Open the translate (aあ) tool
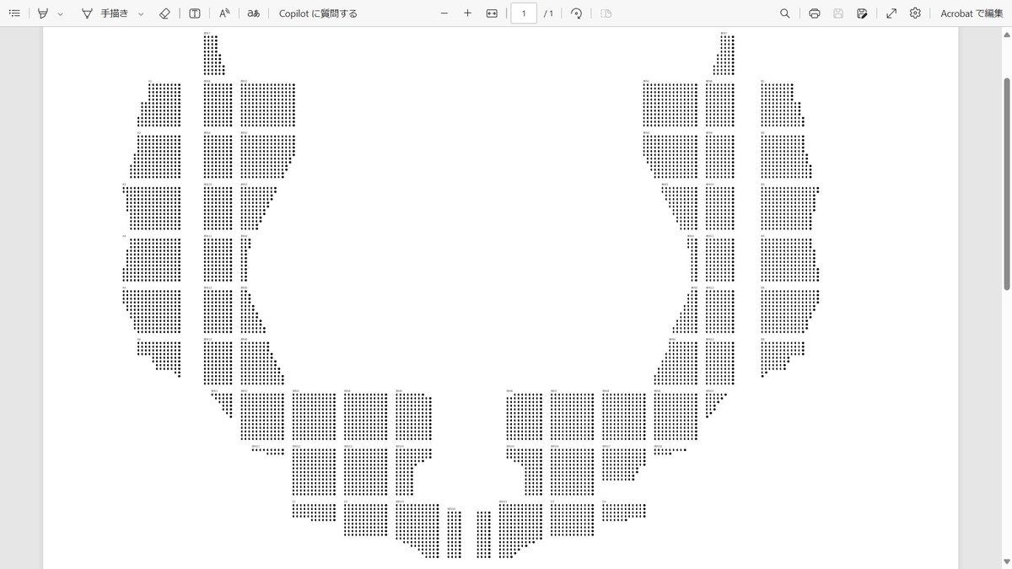This screenshot has height=569, width=1012. coord(253,13)
